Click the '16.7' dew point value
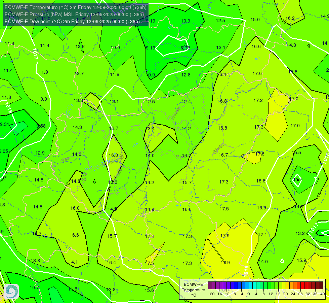This screenshot has height=303, width=329. tap(223, 155)
